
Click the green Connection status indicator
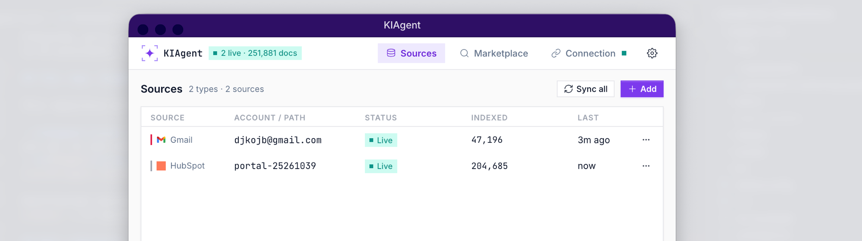point(624,53)
